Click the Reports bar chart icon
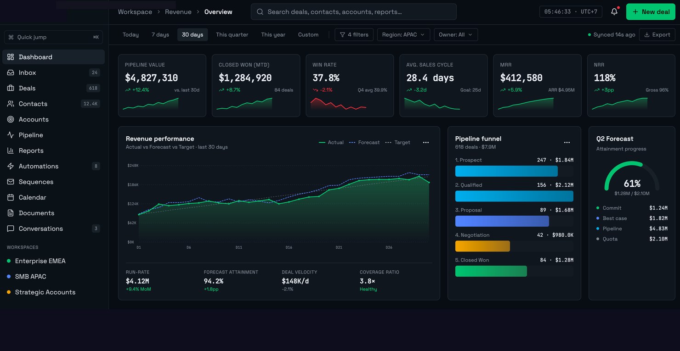 click(x=11, y=150)
